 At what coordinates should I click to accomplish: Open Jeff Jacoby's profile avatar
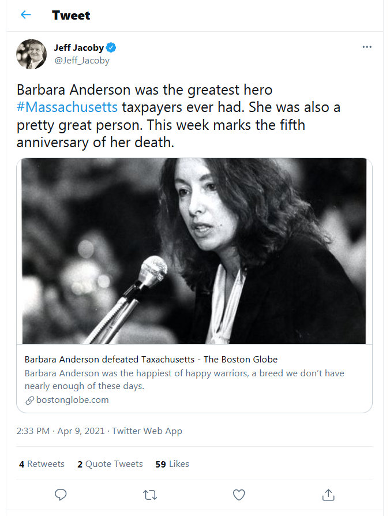click(x=32, y=54)
